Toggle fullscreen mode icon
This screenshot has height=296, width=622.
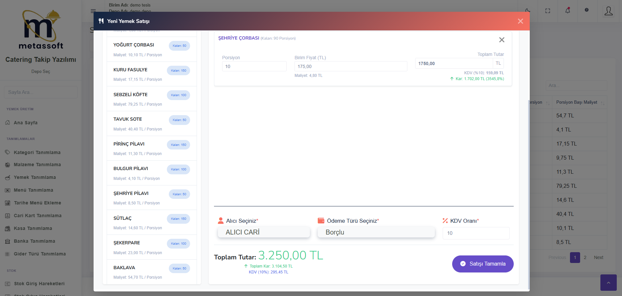548,11
